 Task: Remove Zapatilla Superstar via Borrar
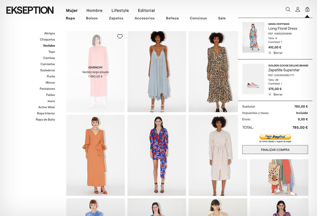276,94
